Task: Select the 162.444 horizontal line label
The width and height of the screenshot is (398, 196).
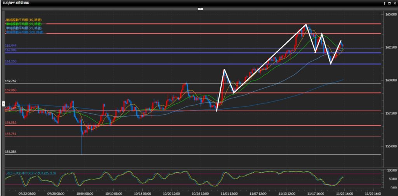Action: point(10,45)
